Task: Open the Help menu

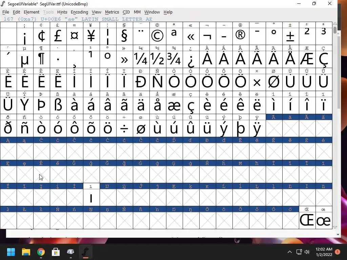Action: pyautogui.click(x=168, y=12)
